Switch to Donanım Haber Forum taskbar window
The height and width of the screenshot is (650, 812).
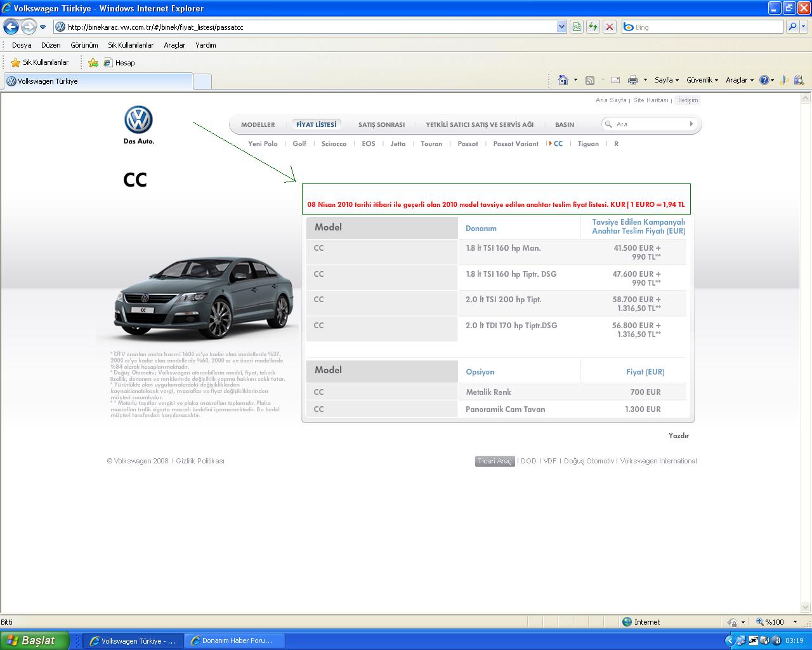click(x=234, y=641)
